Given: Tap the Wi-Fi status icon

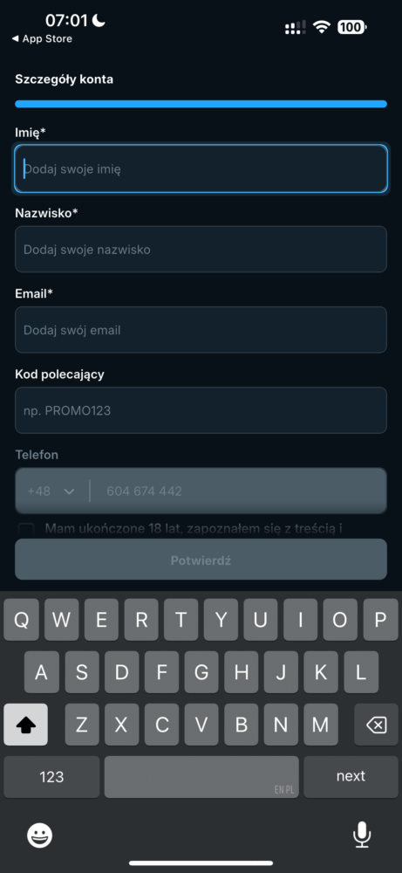Looking at the screenshot, I should pyautogui.click(x=322, y=27).
